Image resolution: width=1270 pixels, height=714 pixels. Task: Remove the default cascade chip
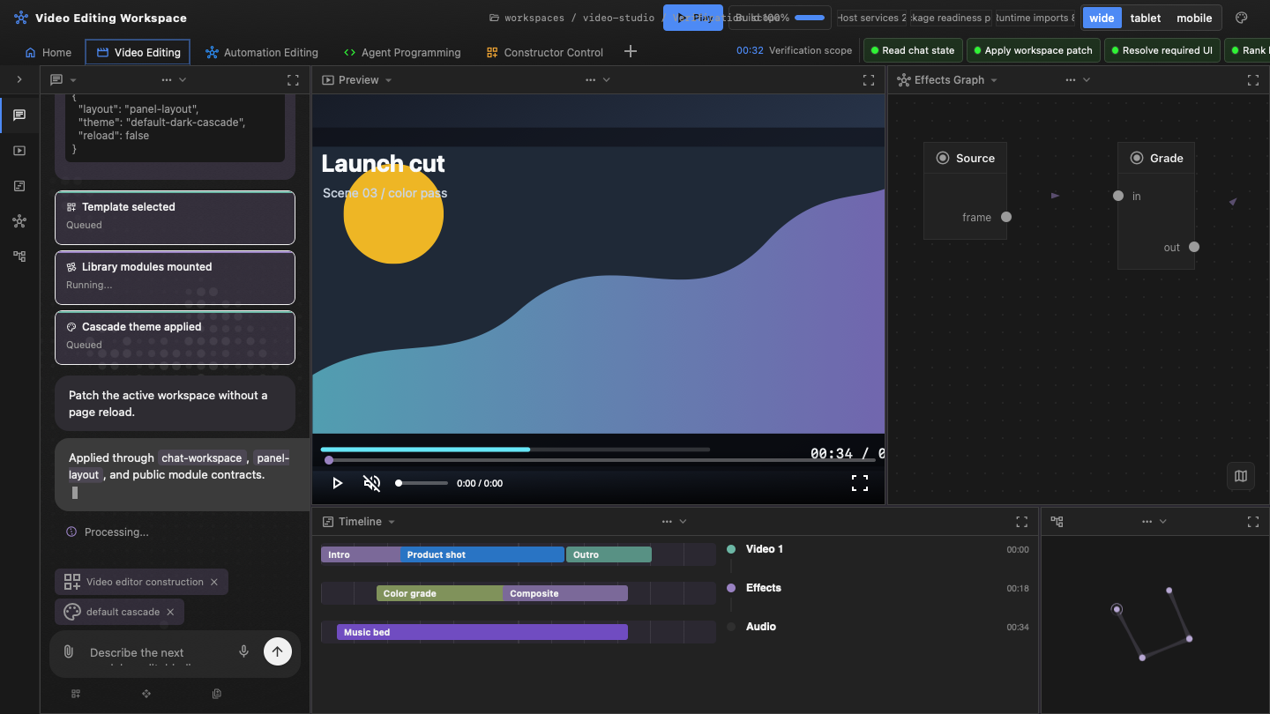pos(170,612)
